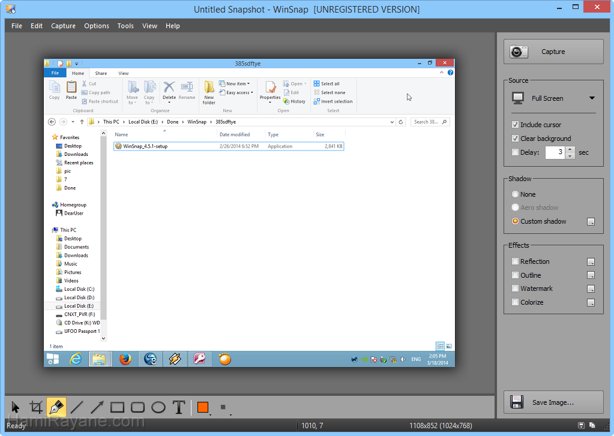Click the Ready status text
Screen dimensions: 614x436
coord(16,425)
